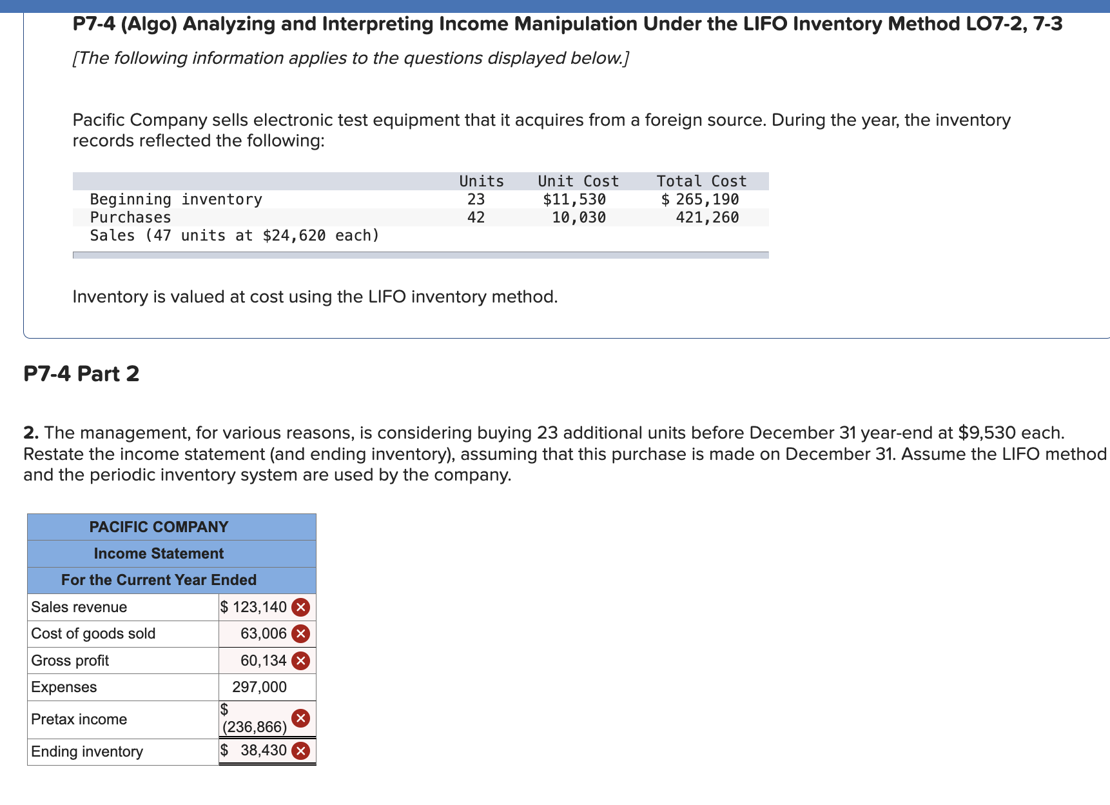
Task: Click the question 2 instructions paragraph
Action: (x=565, y=454)
